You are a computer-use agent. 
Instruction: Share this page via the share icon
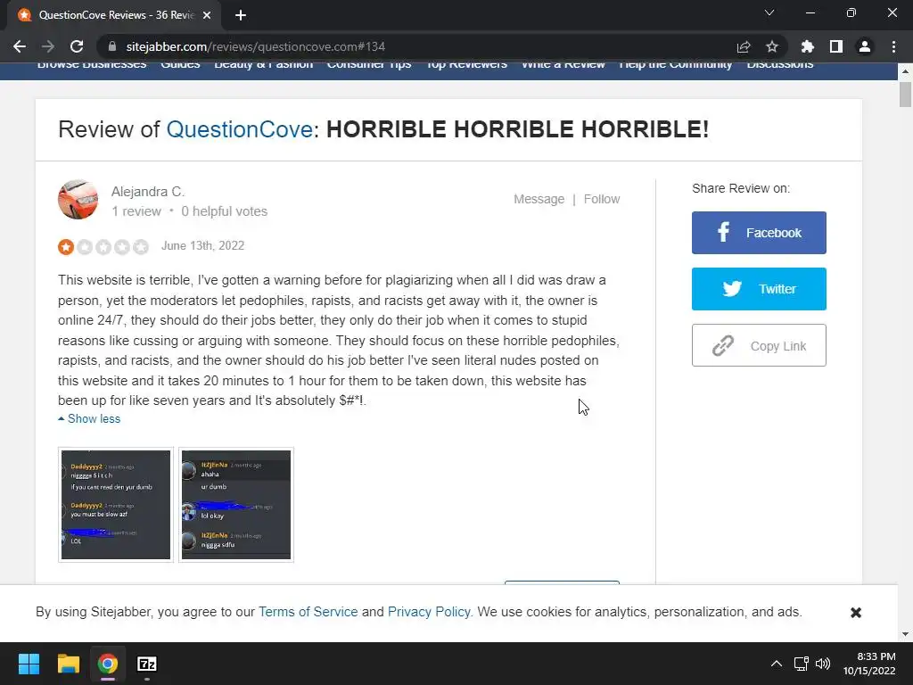[744, 46]
